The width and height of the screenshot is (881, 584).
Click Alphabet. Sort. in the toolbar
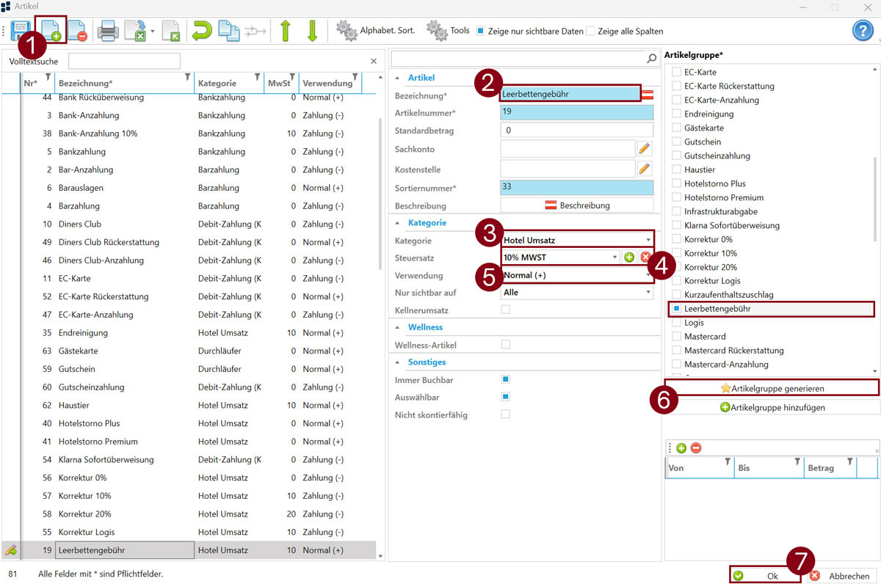tap(375, 31)
